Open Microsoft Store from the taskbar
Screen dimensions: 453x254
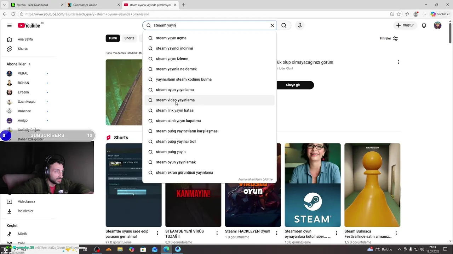(143, 249)
